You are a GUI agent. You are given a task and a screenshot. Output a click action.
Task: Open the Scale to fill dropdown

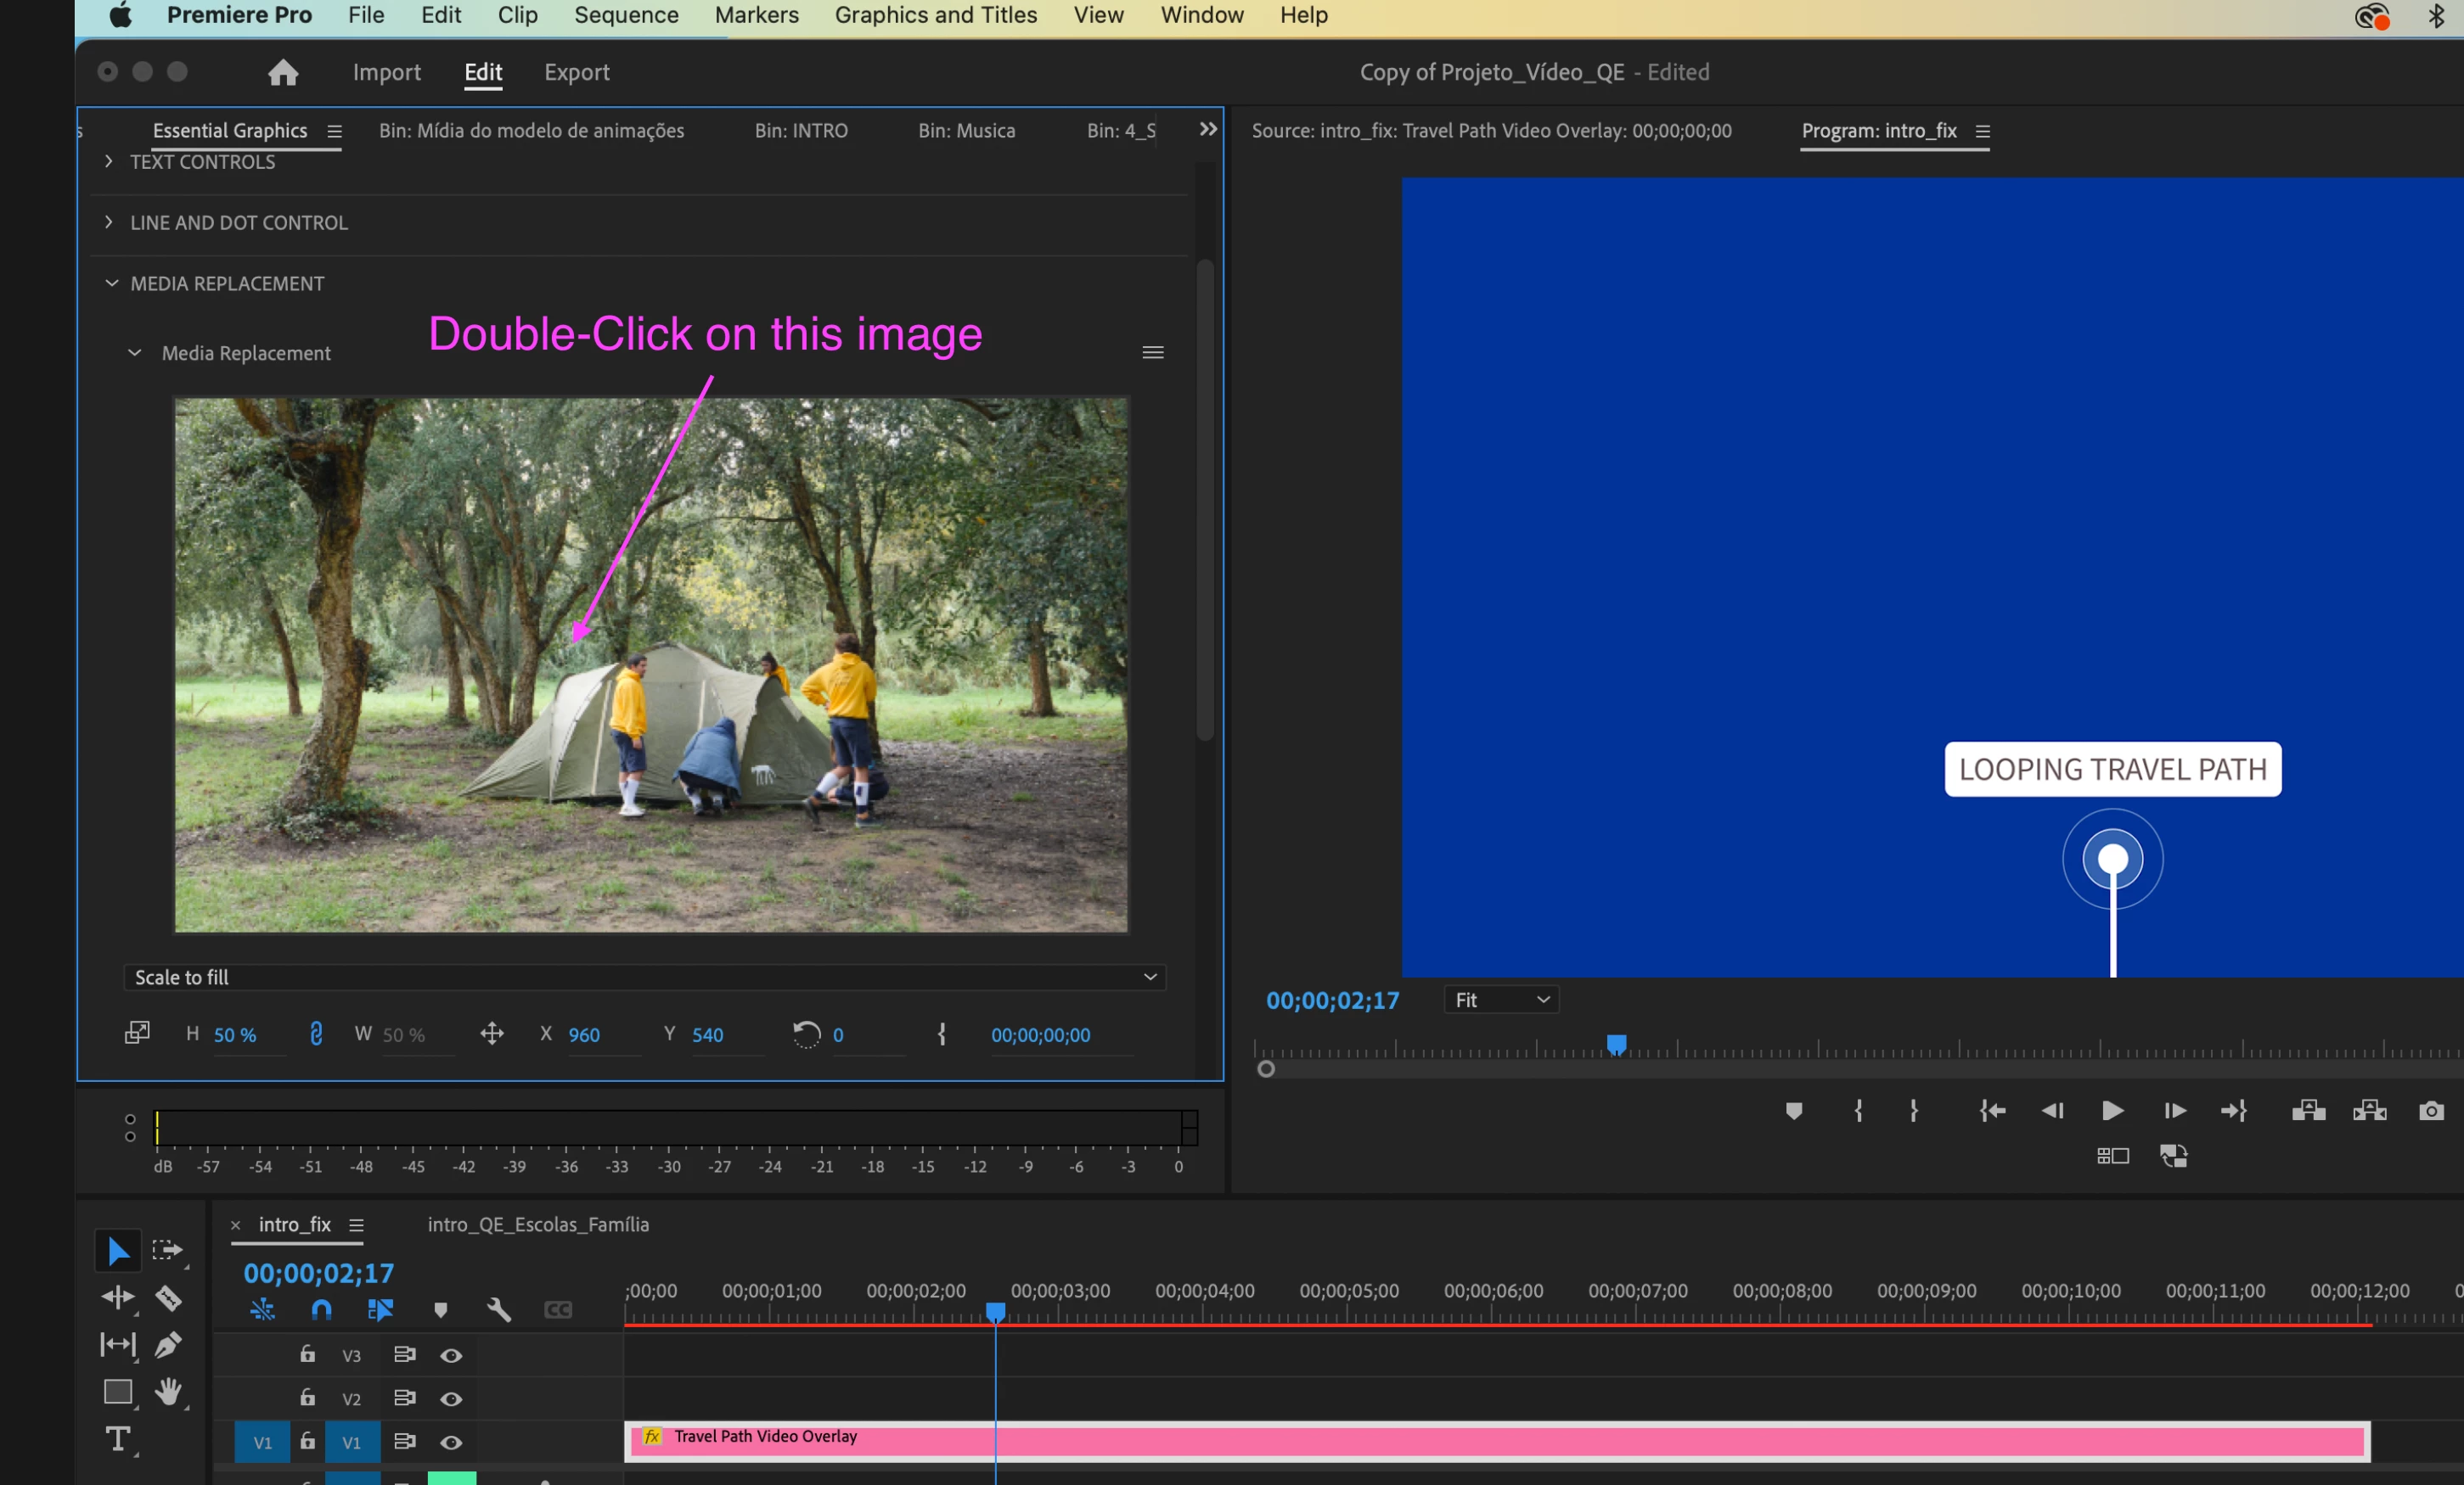(x=644, y=977)
